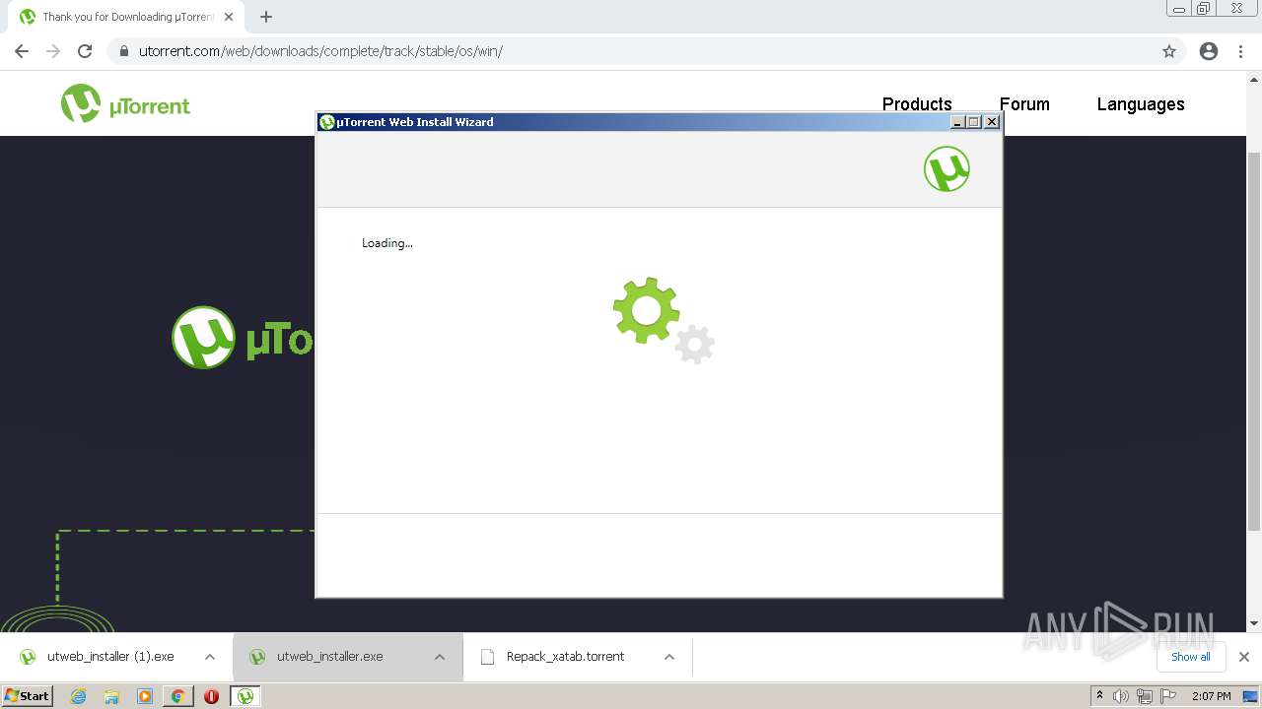Viewport: 1262px width, 709px height.
Task: Open Windows Explorer folder from the taskbar
Action: [x=111, y=696]
